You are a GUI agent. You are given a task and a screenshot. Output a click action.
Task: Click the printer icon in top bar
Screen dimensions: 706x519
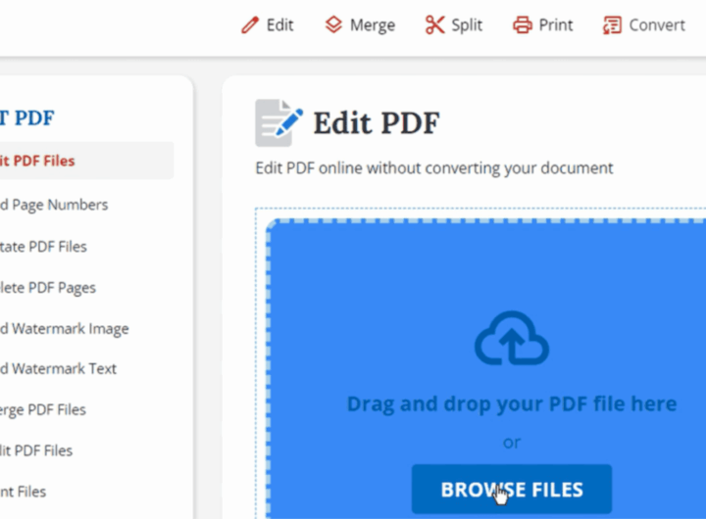point(523,25)
